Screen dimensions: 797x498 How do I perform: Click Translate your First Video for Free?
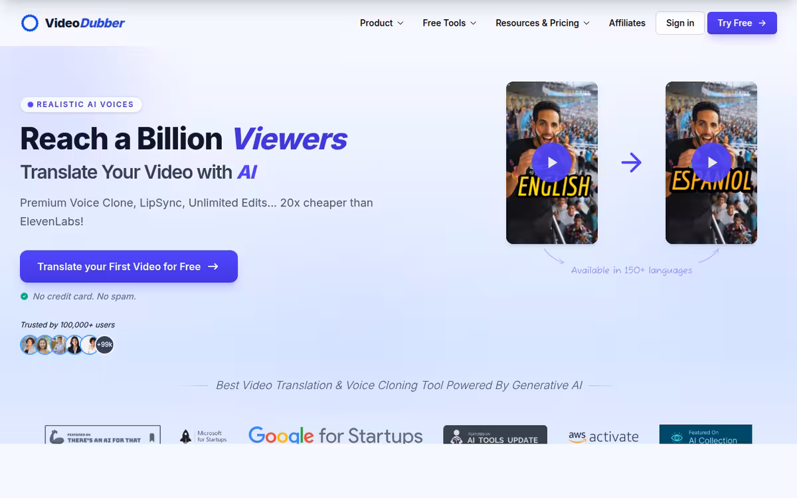pyautogui.click(x=129, y=266)
